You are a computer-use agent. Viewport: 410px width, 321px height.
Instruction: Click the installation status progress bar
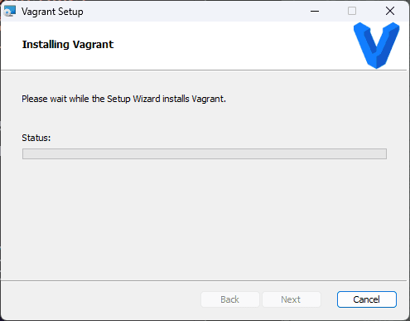click(205, 153)
